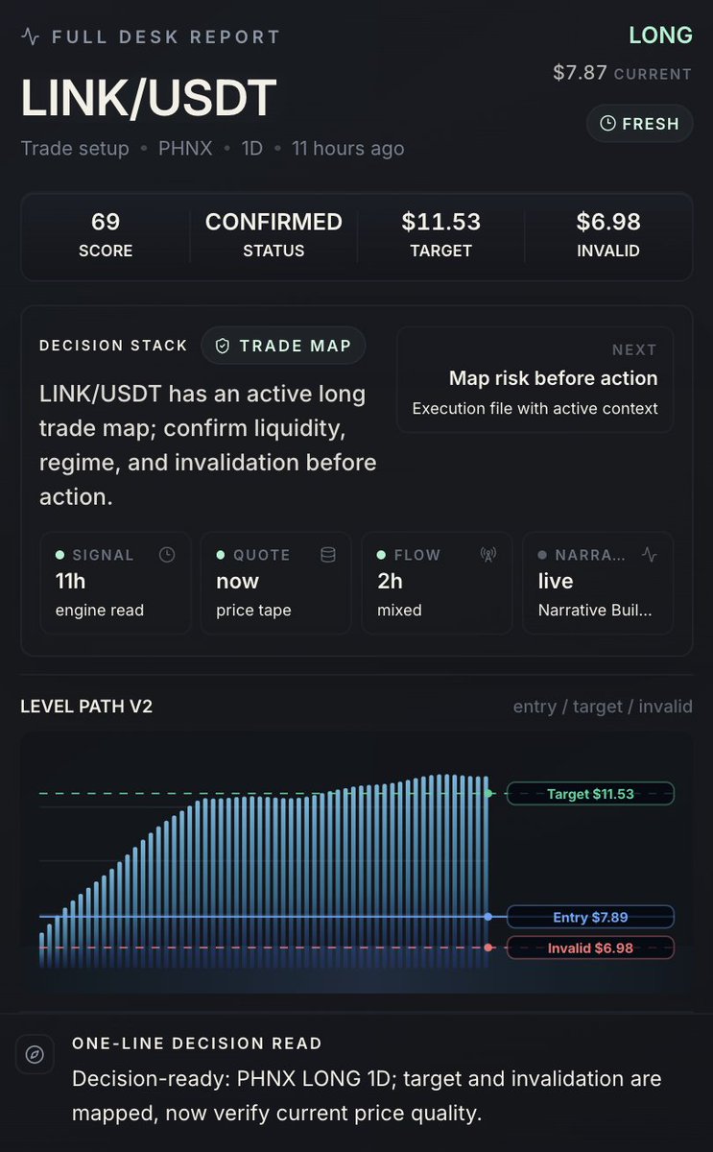Click the Decision-ready PHNX LONG 1D sentence

click(367, 1095)
